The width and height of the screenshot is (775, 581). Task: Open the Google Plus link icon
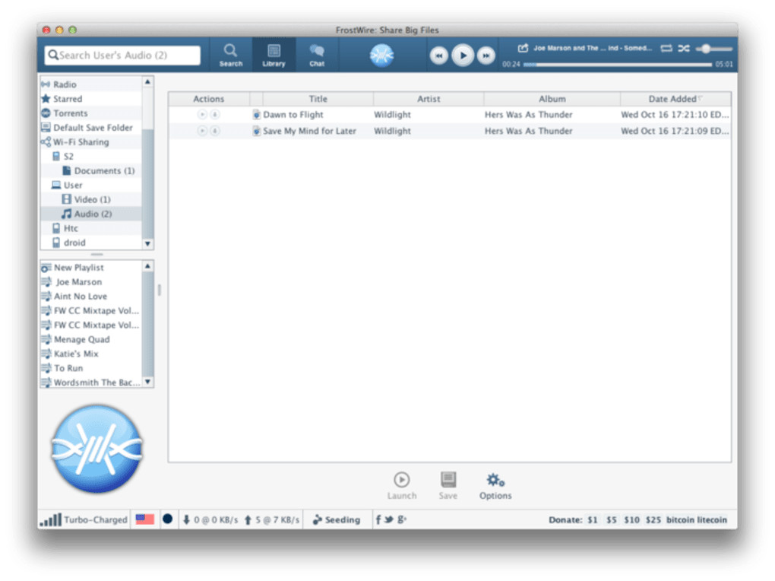coord(402,519)
